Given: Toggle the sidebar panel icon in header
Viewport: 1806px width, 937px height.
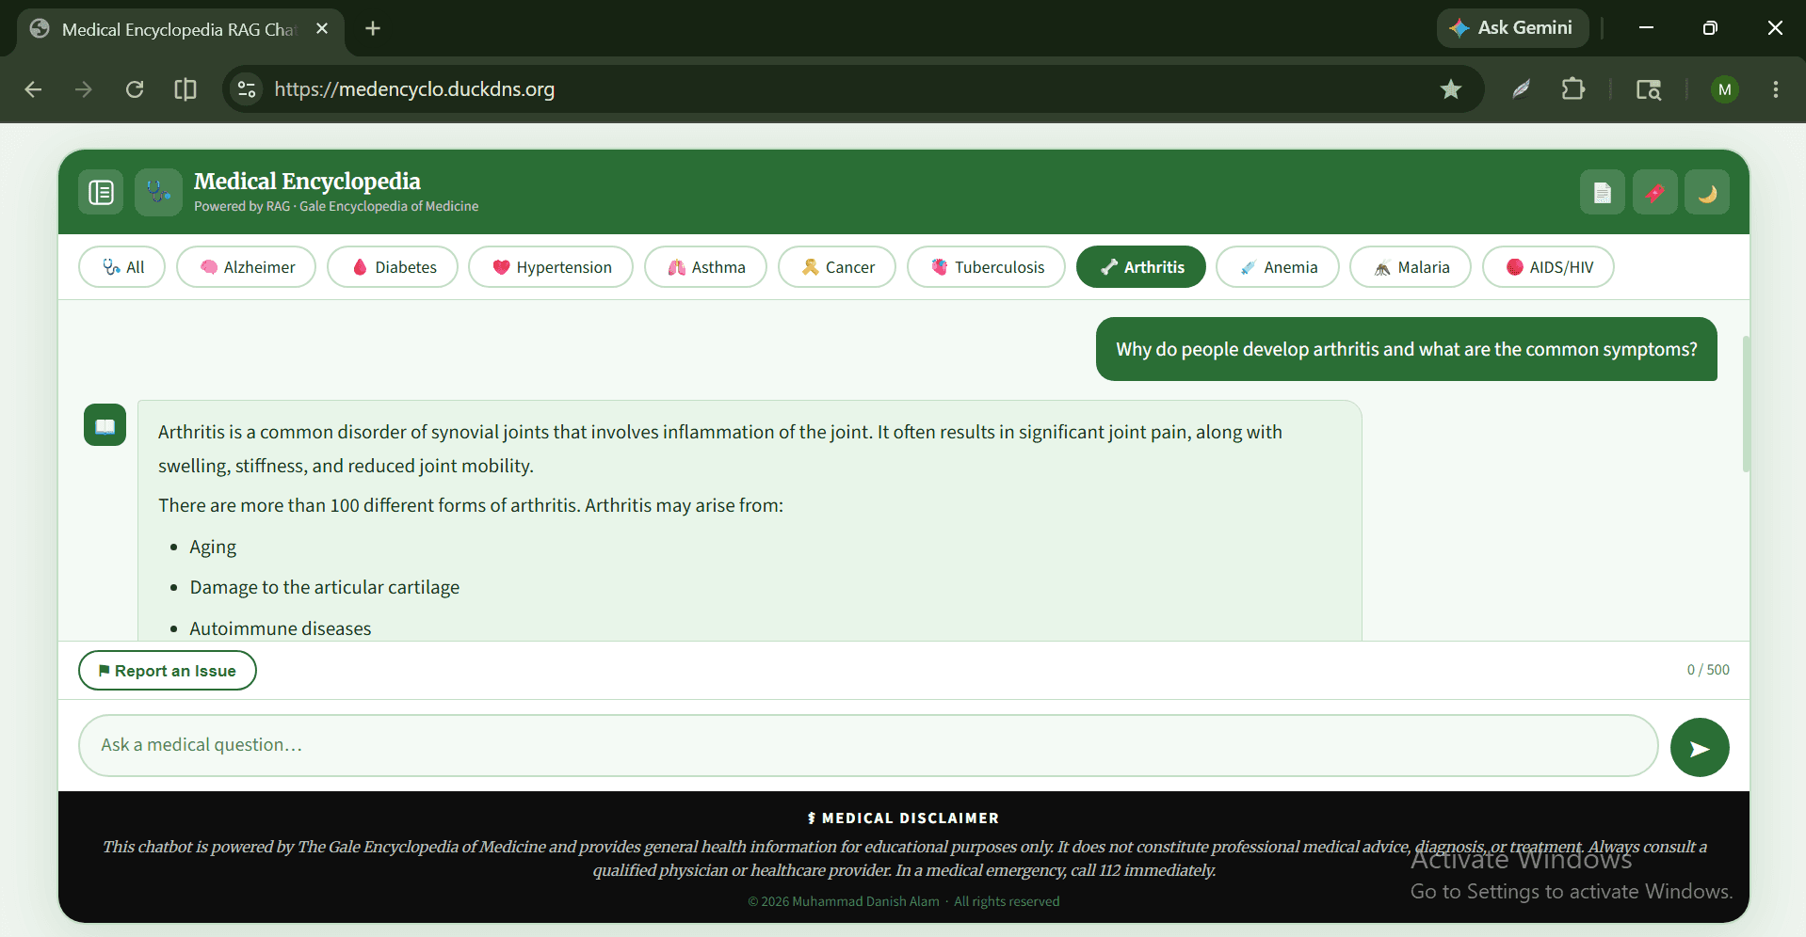Looking at the screenshot, I should 101,193.
